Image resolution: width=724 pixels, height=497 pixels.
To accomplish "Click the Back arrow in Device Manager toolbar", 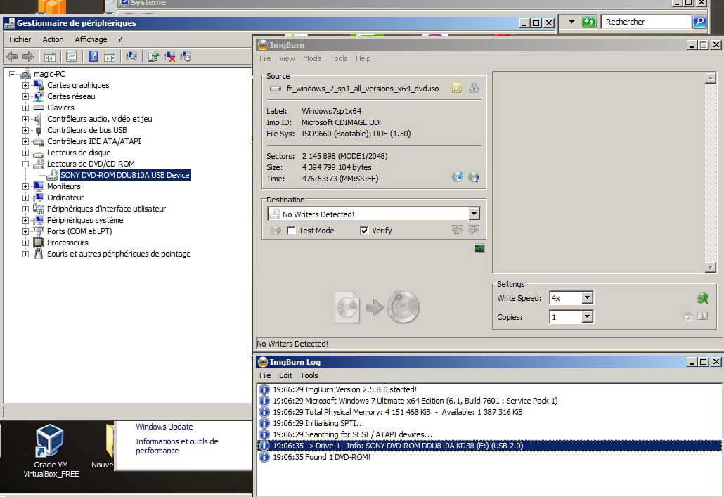I will coord(12,57).
